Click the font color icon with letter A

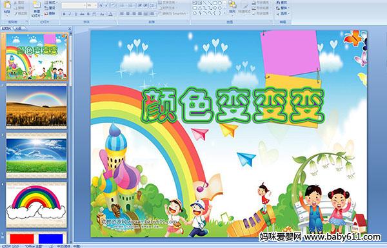(x=110, y=14)
